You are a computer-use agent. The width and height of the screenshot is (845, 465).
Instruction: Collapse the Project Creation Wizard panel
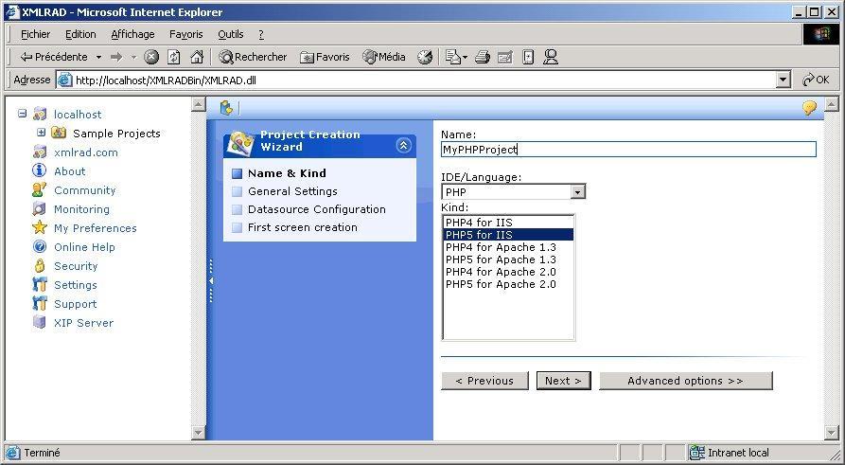click(403, 146)
